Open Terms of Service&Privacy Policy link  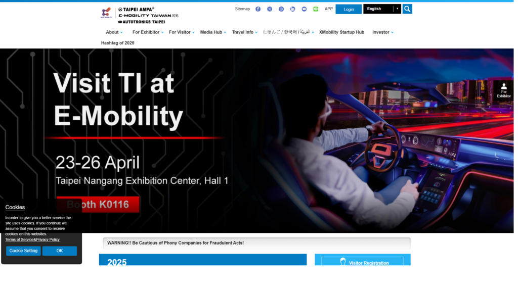point(32,239)
